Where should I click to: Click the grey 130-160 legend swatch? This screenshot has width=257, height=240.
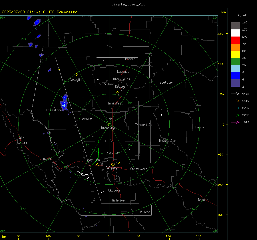pyautogui.click(x=235, y=26)
